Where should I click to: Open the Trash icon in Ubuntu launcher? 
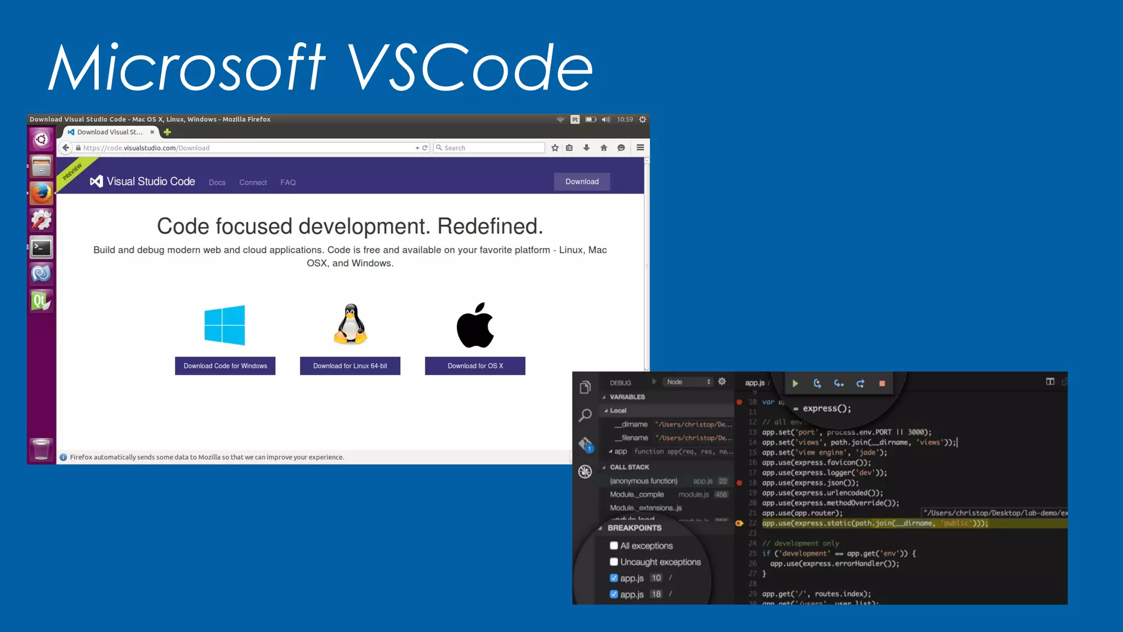click(41, 449)
